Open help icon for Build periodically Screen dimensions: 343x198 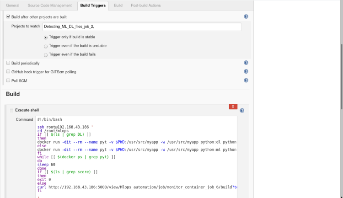[x=246, y=63]
